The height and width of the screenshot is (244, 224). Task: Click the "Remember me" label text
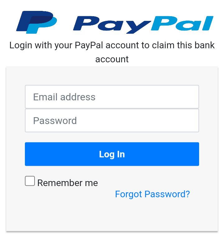[68, 183]
